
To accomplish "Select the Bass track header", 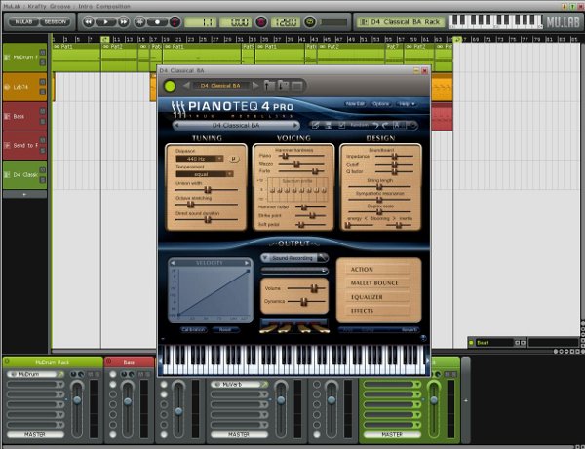I will (25, 116).
